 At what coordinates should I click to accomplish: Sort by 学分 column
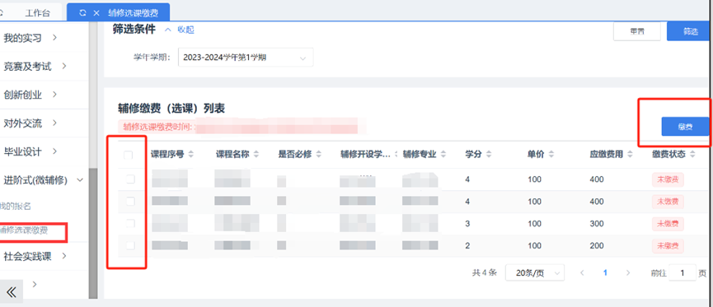(x=488, y=155)
